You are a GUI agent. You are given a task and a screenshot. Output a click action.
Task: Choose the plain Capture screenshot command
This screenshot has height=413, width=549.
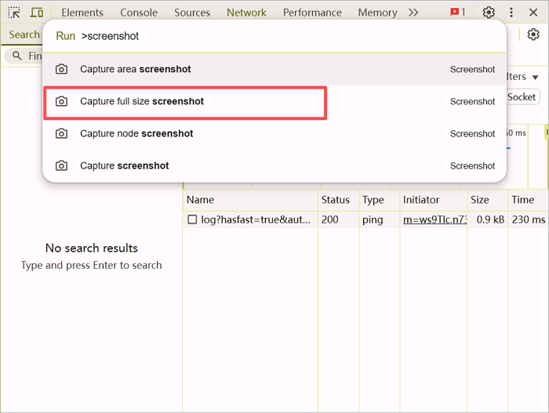pyautogui.click(x=124, y=165)
